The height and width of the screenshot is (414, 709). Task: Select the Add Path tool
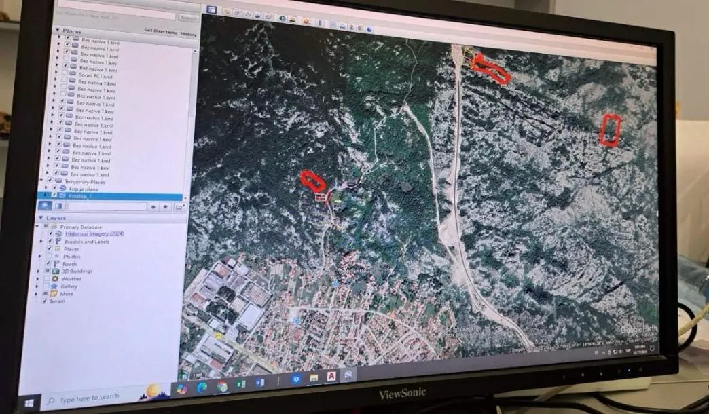(x=247, y=14)
